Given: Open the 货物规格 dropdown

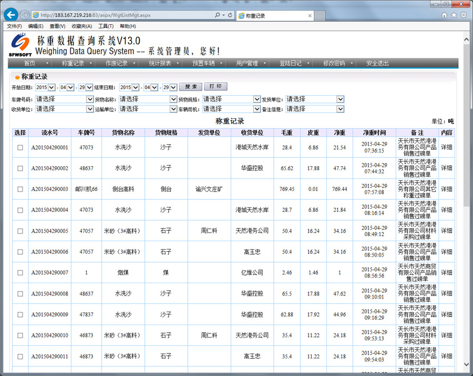Looking at the screenshot, I should click(231, 99).
